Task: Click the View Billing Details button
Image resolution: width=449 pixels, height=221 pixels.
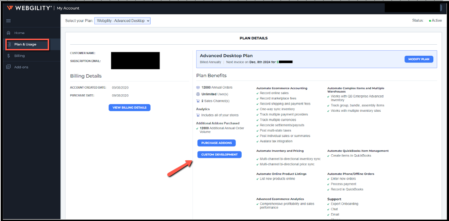Action: click(130, 107)
